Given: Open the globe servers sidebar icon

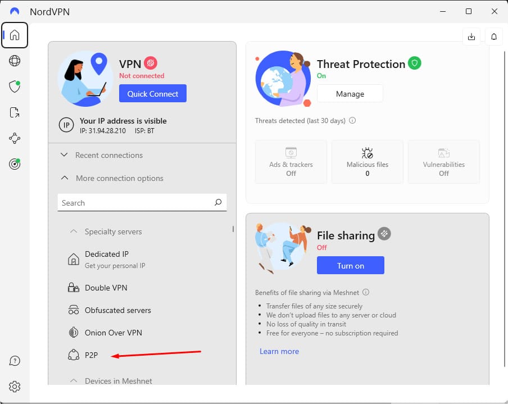Looking at the screenshot, I should pyautogui.click(x=15, y=61).
